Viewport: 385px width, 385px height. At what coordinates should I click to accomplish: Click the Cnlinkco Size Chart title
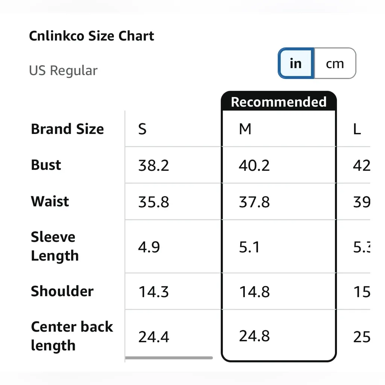(x=91, y=36)
